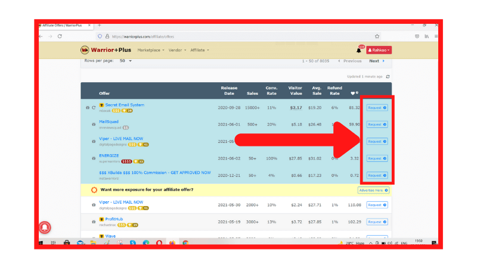
Task: Go to the Previous page of offers
Action: pyautogui.click(x=350, y=61)
